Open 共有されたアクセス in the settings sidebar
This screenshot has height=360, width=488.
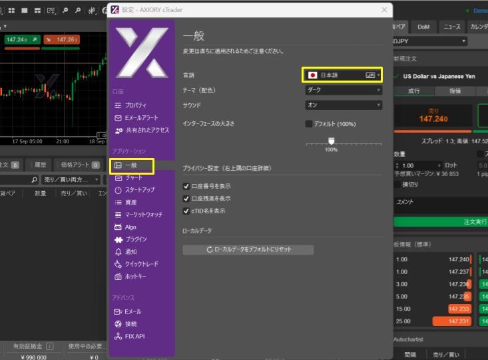[142, 130]
